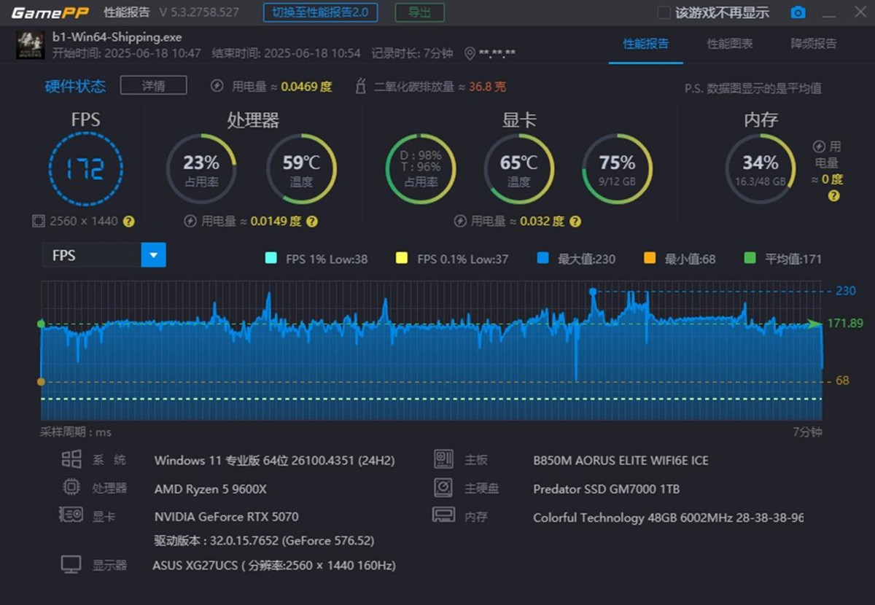Click the yellow help icon under memory power
This screenshot has height=605, width=875.
tap(834, 195)
